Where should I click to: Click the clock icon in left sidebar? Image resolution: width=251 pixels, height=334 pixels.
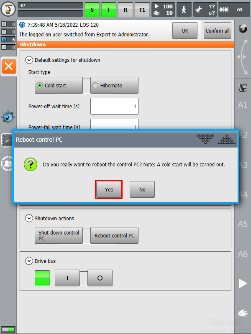point(7,140)
